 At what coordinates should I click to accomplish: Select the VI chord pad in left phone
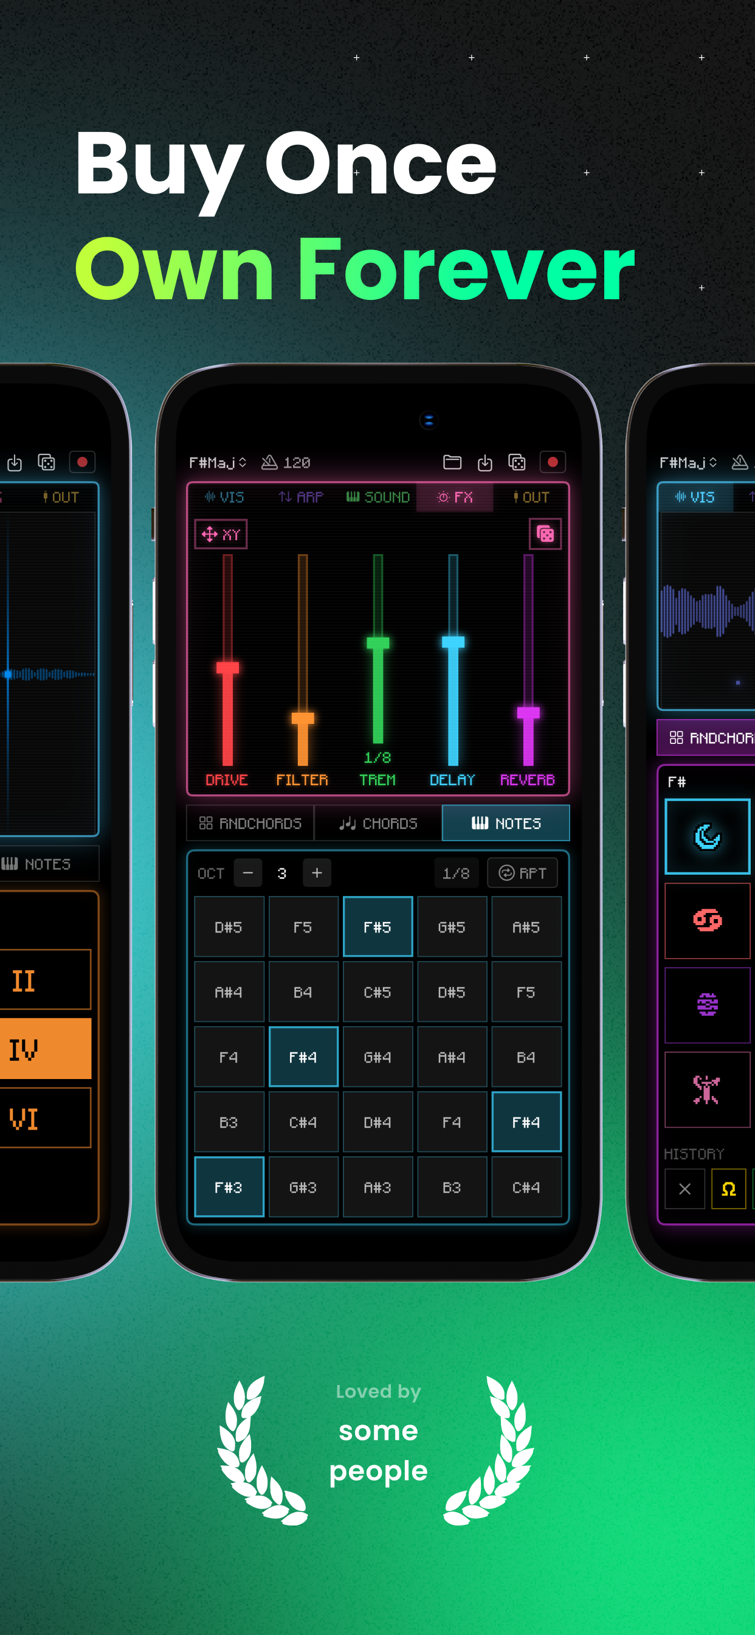coord(44,1119)
